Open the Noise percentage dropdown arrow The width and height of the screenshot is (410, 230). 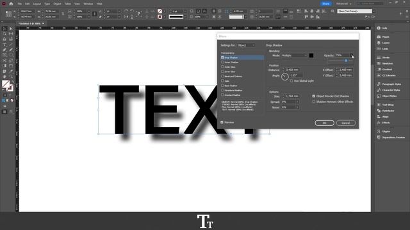(297, 107)
